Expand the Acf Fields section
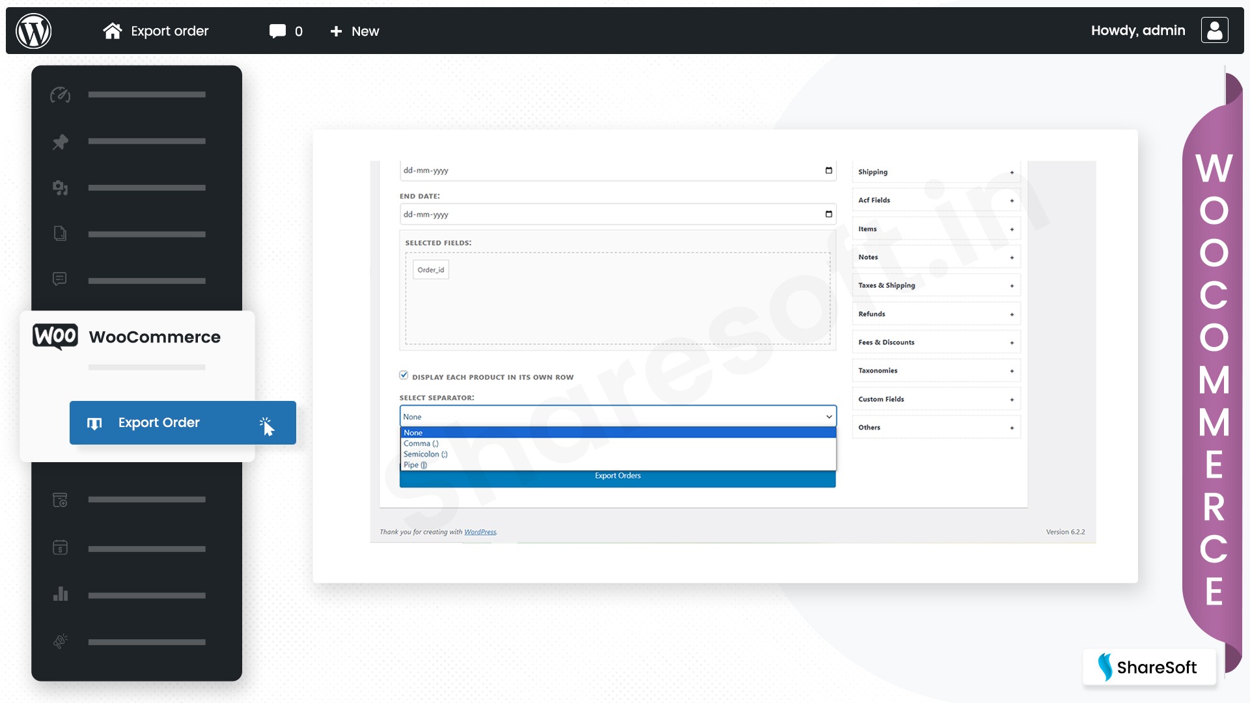Image resolution: width=1250 pixels, height=703 pixels. pyautogui.click(x=936, y=200)
